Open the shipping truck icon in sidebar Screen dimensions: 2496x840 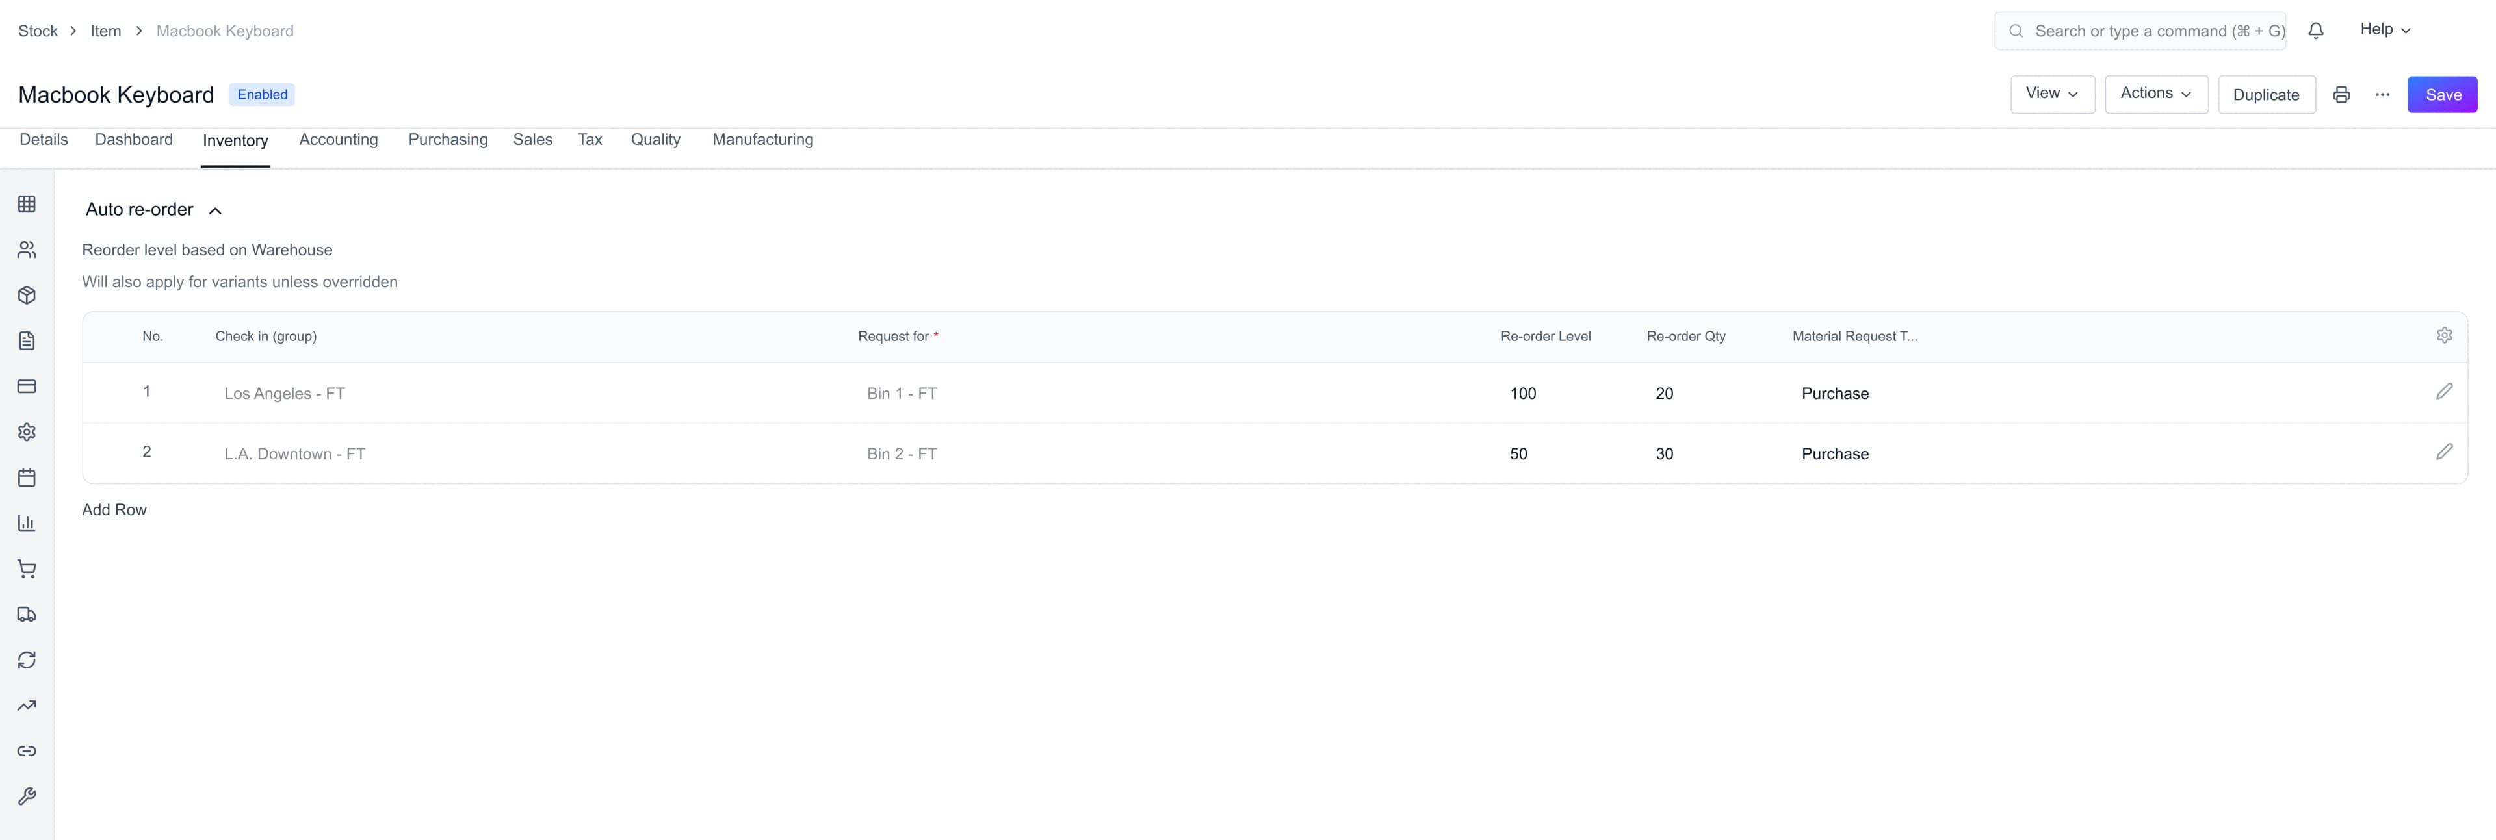(27, 613)
